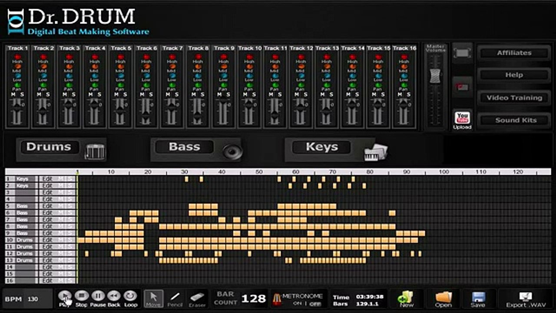Select sequencer row 13 Drums label
556x313 pixels.
coord(24,260)
